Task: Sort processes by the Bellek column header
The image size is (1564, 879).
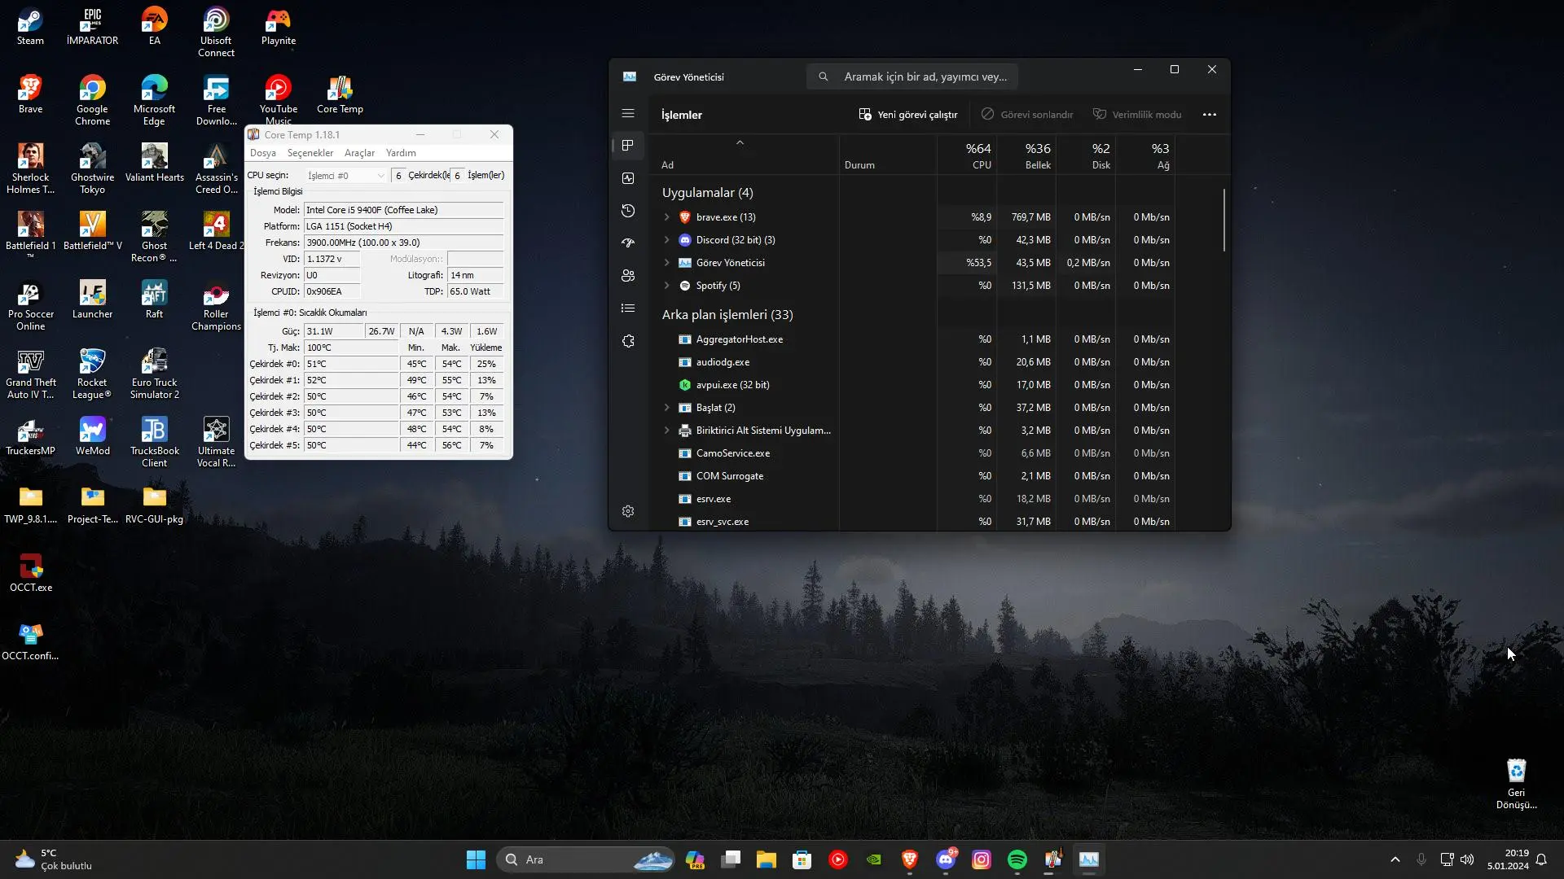Action: click(x=1026, y=155)
